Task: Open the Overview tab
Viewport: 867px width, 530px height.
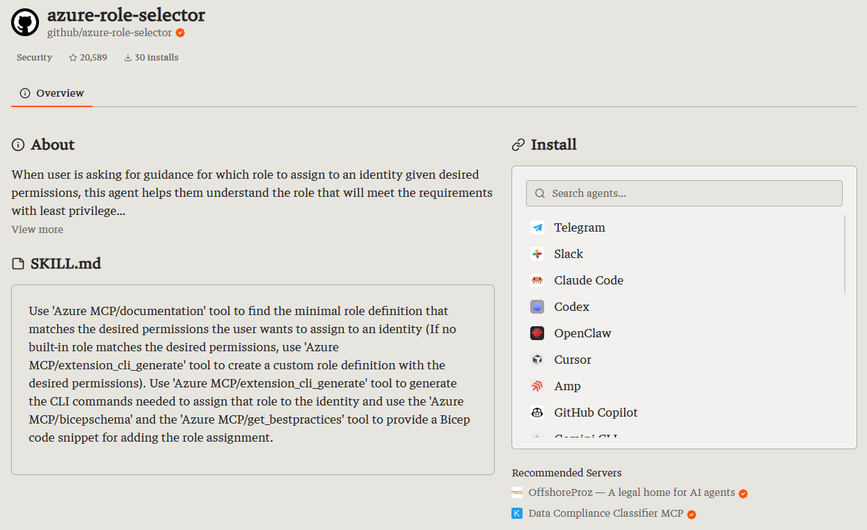Action: tap(52, 93)
